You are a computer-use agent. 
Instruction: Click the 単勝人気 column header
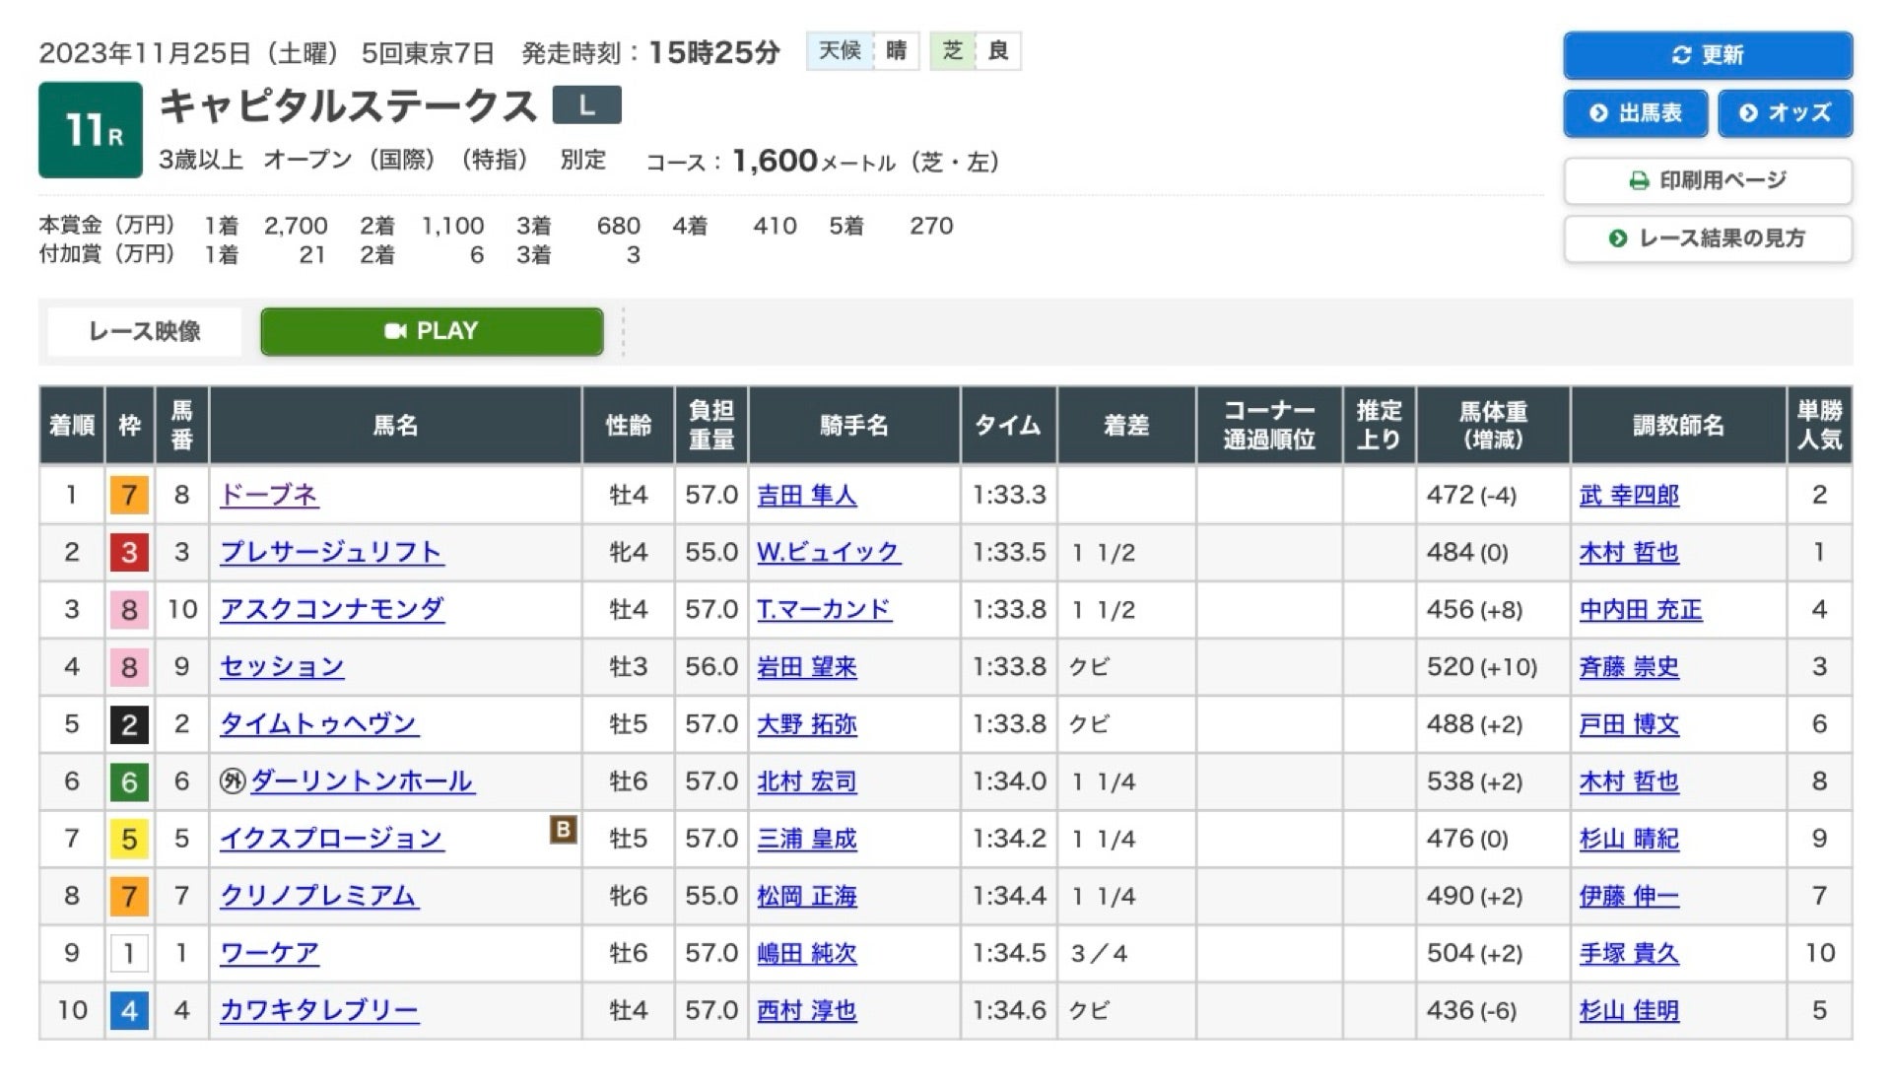tap(1819, 425)
